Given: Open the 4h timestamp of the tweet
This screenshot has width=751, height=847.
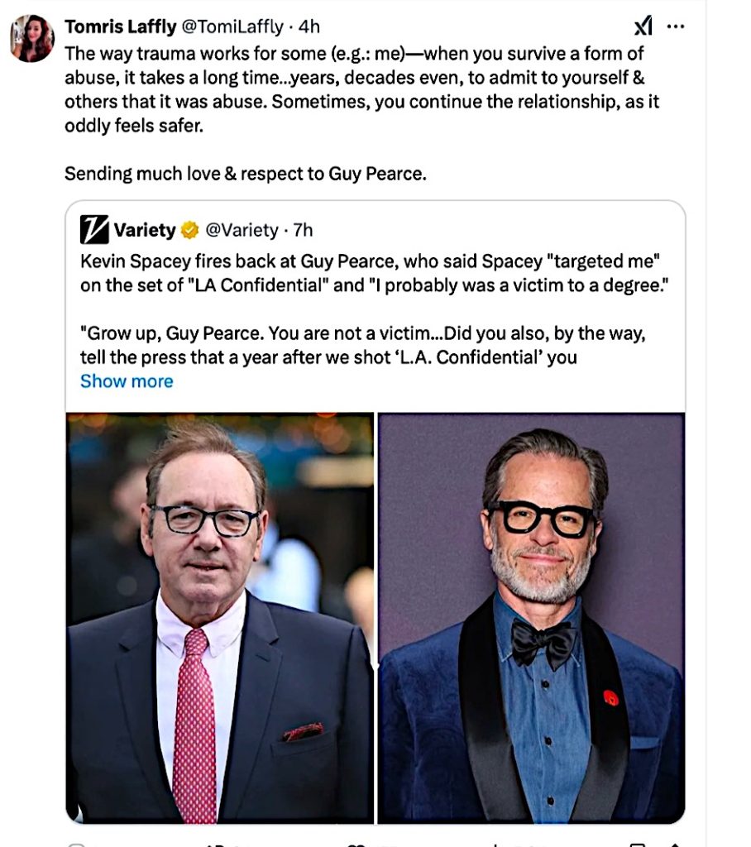Looking at the screenshot, I should coord(309,27).
